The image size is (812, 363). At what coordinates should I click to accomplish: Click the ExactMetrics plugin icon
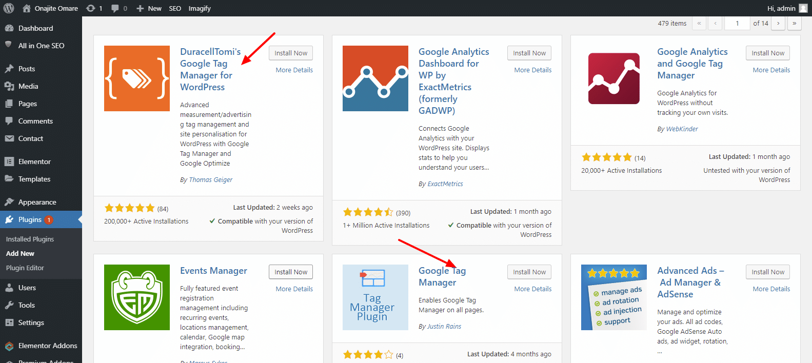click(x=375, y=78)
